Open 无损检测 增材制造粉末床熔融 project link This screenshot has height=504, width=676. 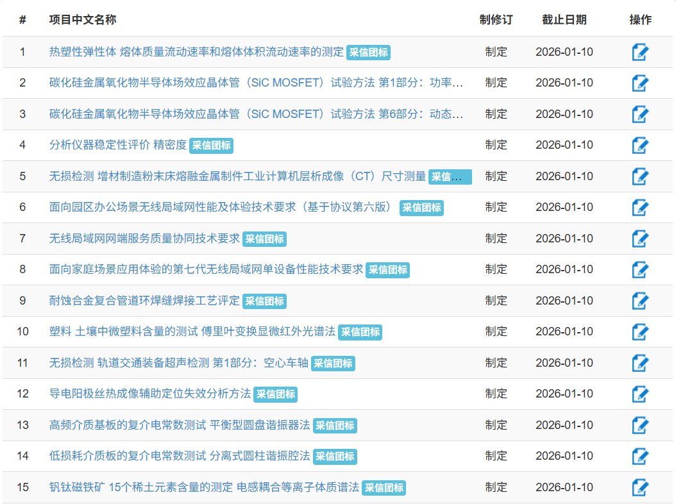pos(237,176)
